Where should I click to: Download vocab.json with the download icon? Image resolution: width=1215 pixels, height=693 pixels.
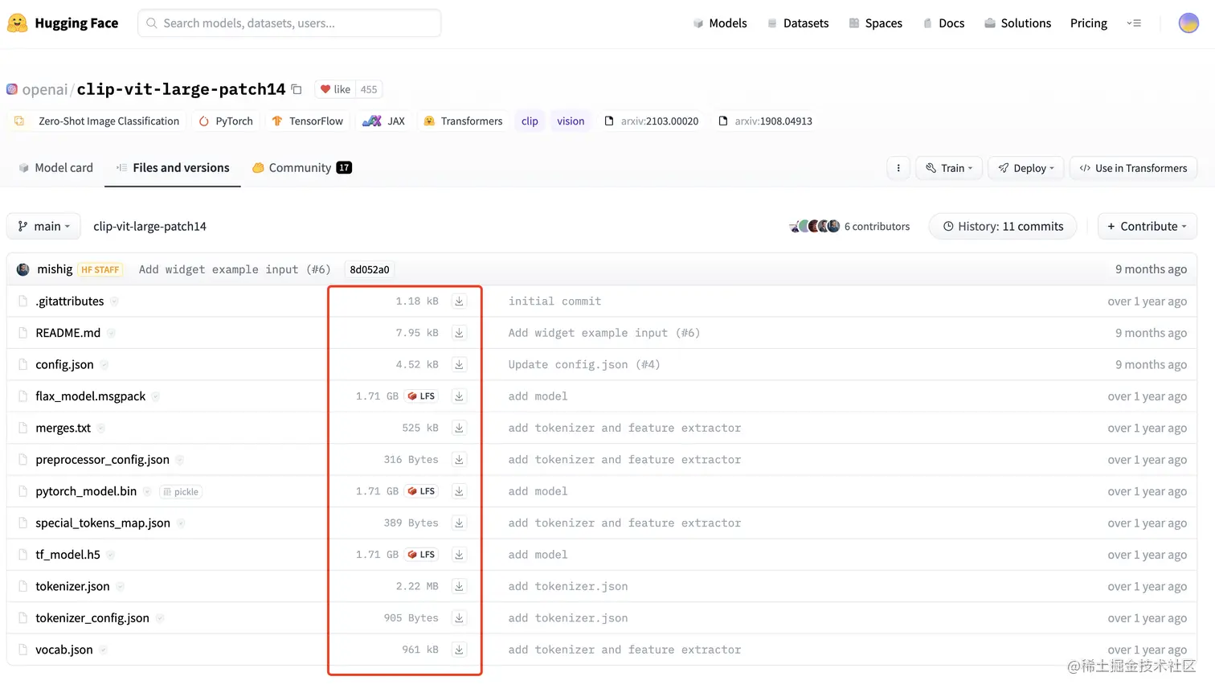(x=459, y=650)
